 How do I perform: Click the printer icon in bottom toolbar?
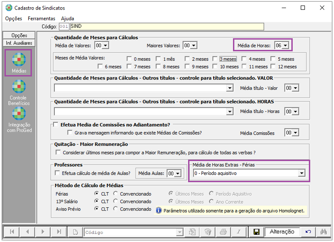(223, 232)
